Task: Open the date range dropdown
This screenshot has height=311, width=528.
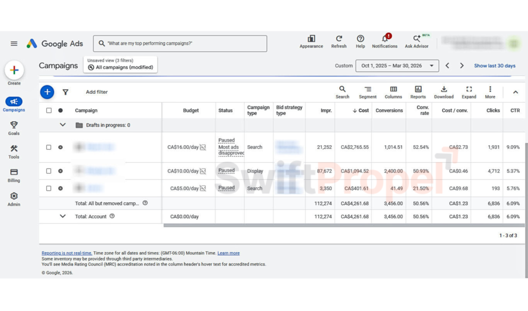Action: [397, 65]
